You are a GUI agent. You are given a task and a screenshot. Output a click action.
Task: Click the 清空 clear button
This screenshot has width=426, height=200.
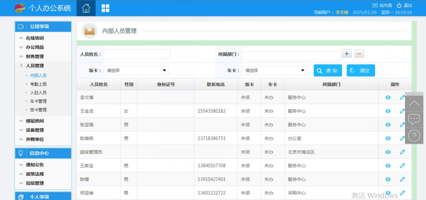(360, 71)
